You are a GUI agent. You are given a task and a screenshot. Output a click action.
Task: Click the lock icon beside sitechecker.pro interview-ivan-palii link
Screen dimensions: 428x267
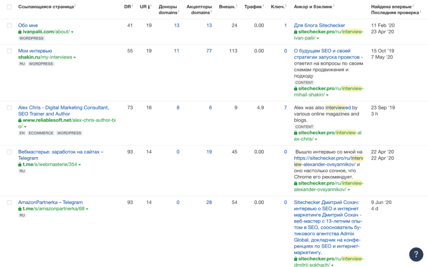point(295,32)
